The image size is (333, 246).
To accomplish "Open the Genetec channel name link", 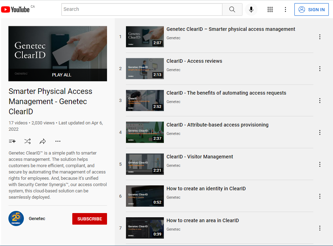I will pyautogui.click(x=37, y=219).
